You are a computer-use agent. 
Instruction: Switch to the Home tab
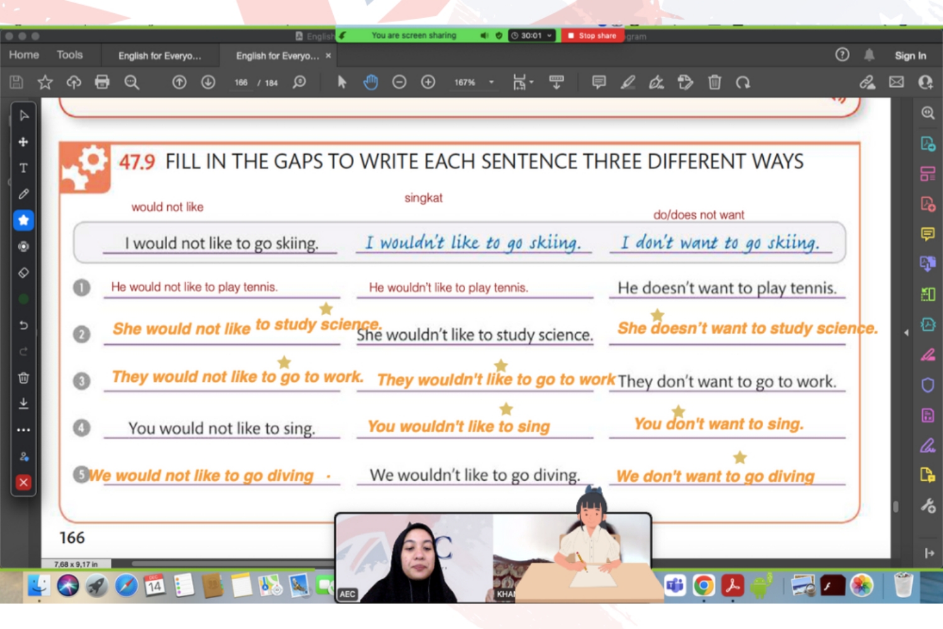(x=24, y=55)
